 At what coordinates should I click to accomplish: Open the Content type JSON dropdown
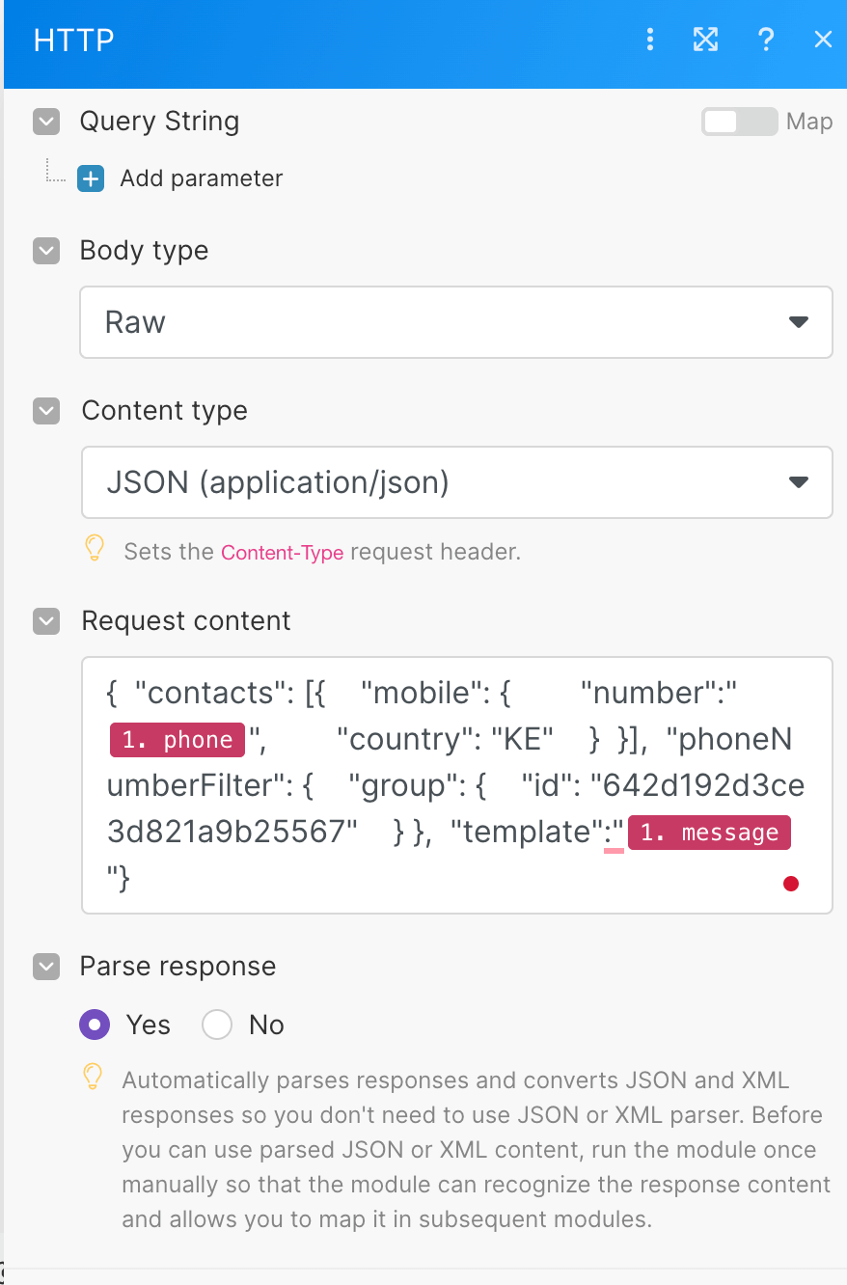pyautogui.click(x=456, y=482)
